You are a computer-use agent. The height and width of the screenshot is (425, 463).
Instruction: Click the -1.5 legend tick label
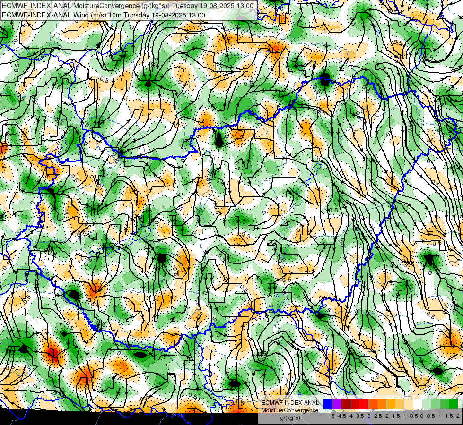pyautogui.click(x=395, y=416)
